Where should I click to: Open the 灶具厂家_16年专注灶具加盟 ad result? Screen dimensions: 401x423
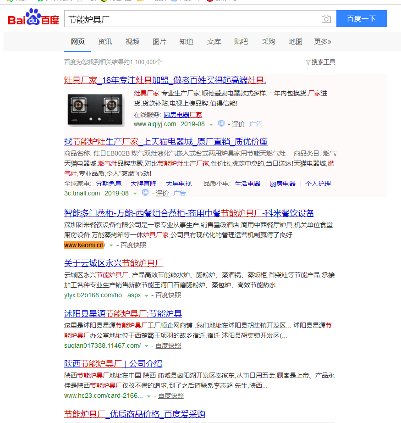click(165, 80)
